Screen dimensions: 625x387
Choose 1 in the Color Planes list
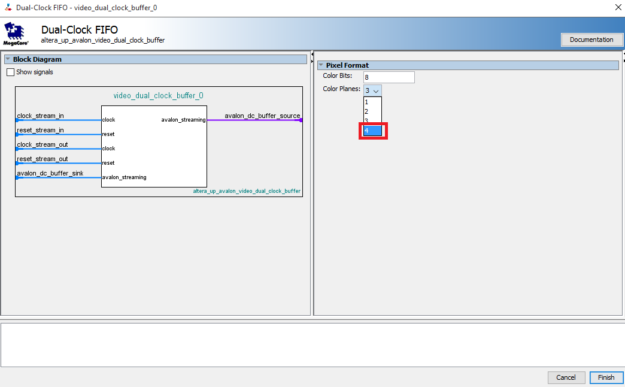point(372,102)
